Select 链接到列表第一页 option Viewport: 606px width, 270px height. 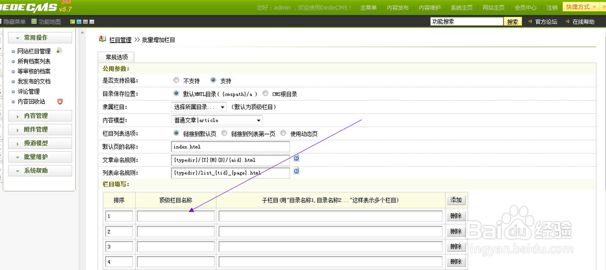(x=224, y=133)
